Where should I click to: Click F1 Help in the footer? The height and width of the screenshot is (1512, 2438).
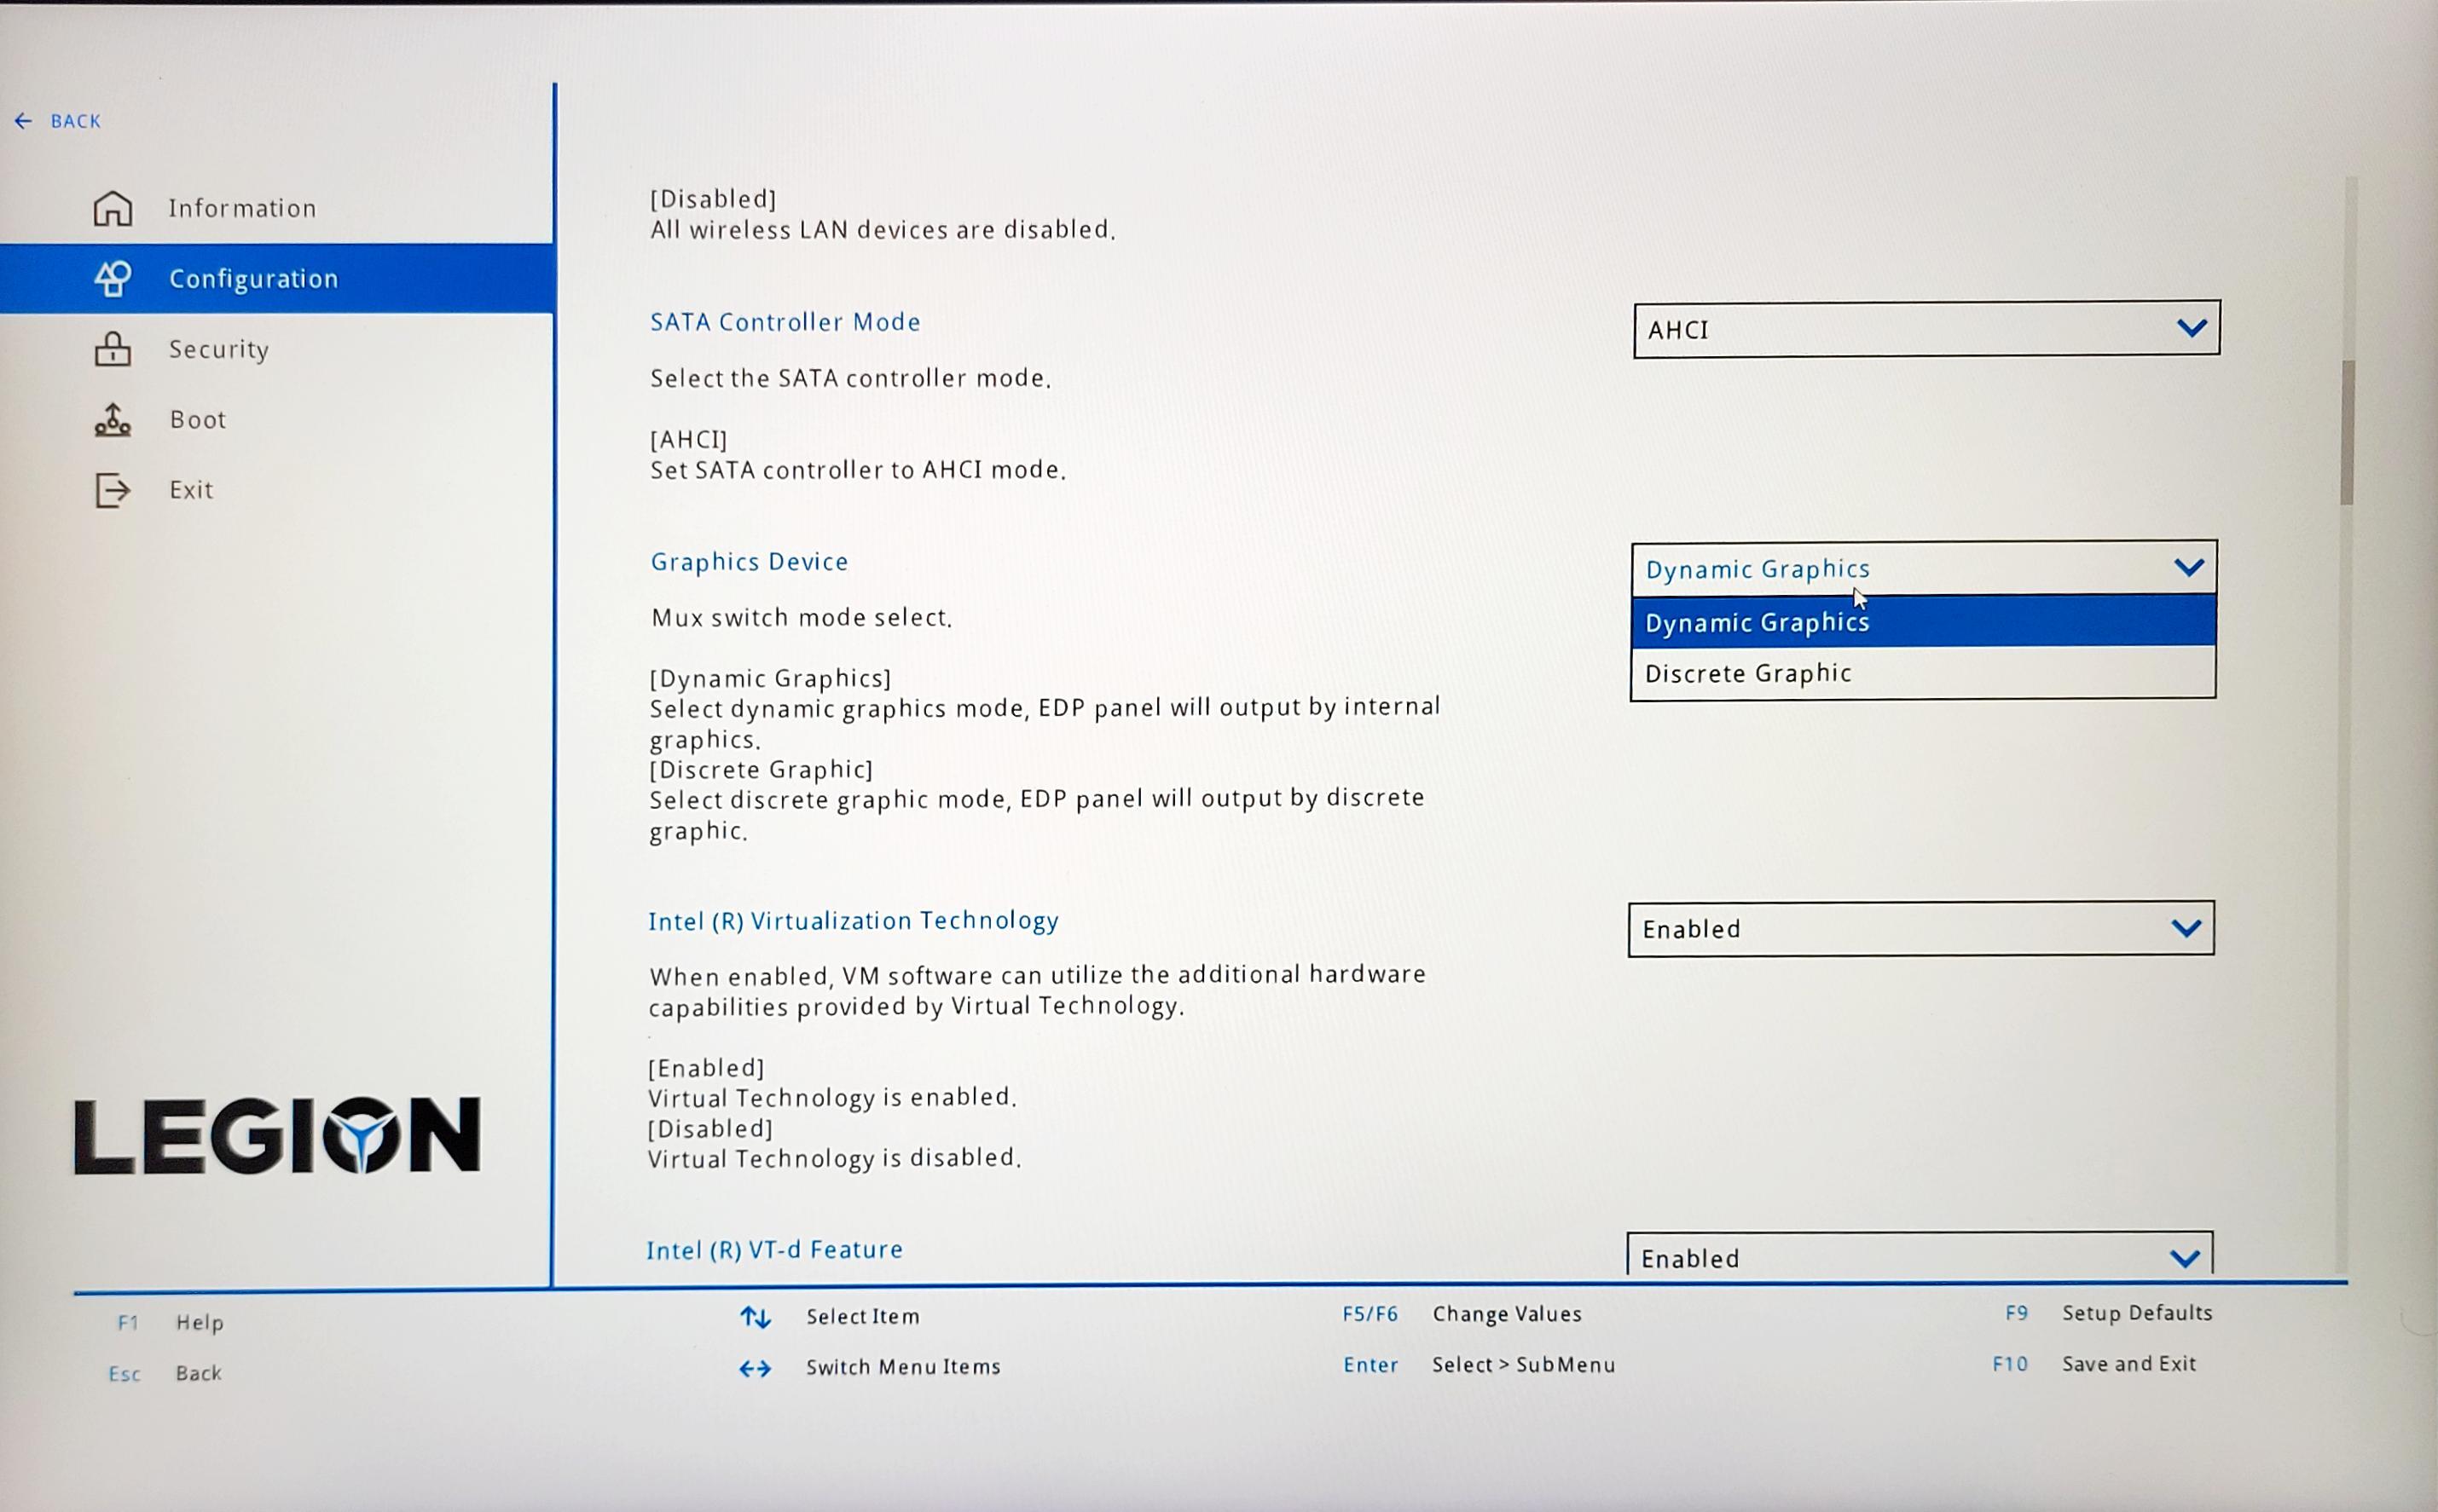[x=170, y=1322]
